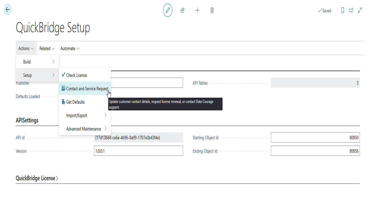380x213 pixels.
Task: Go back with the arrow button
Action: (8, 9)
